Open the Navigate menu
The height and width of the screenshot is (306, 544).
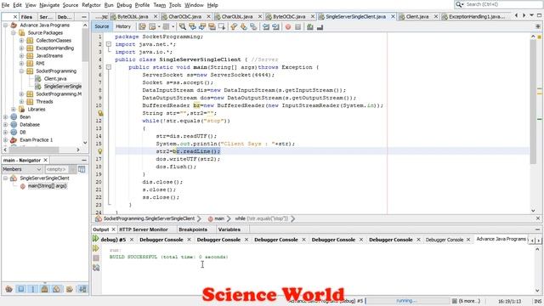click(x=49, y=5)
